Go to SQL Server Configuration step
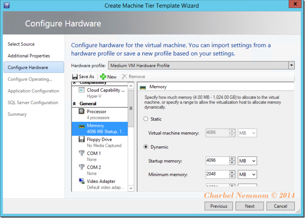 [33, 103]
